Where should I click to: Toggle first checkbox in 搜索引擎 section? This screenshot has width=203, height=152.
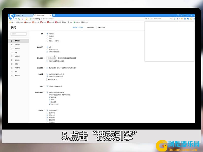(x=47, y=74)
